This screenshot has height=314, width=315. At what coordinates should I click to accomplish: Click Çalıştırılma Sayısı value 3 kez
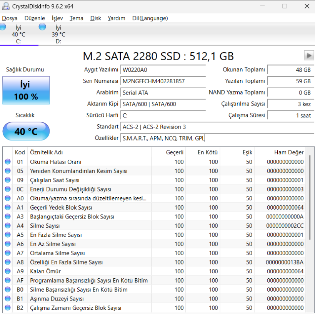(x=290, y=104)
